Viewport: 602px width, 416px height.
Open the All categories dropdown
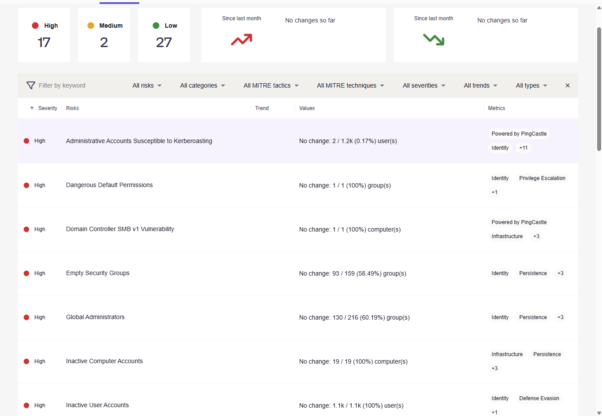point(202,85)
